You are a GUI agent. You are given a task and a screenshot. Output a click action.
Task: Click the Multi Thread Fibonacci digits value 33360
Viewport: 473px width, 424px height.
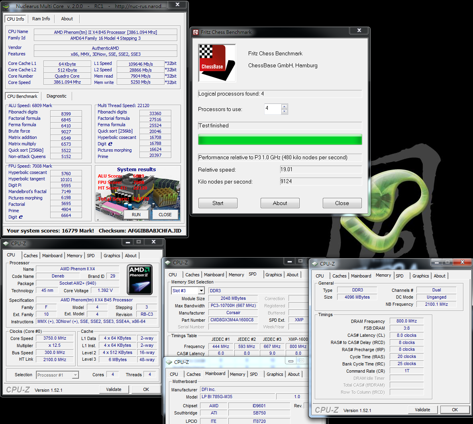pyautogui.click(x=155, y=113)
